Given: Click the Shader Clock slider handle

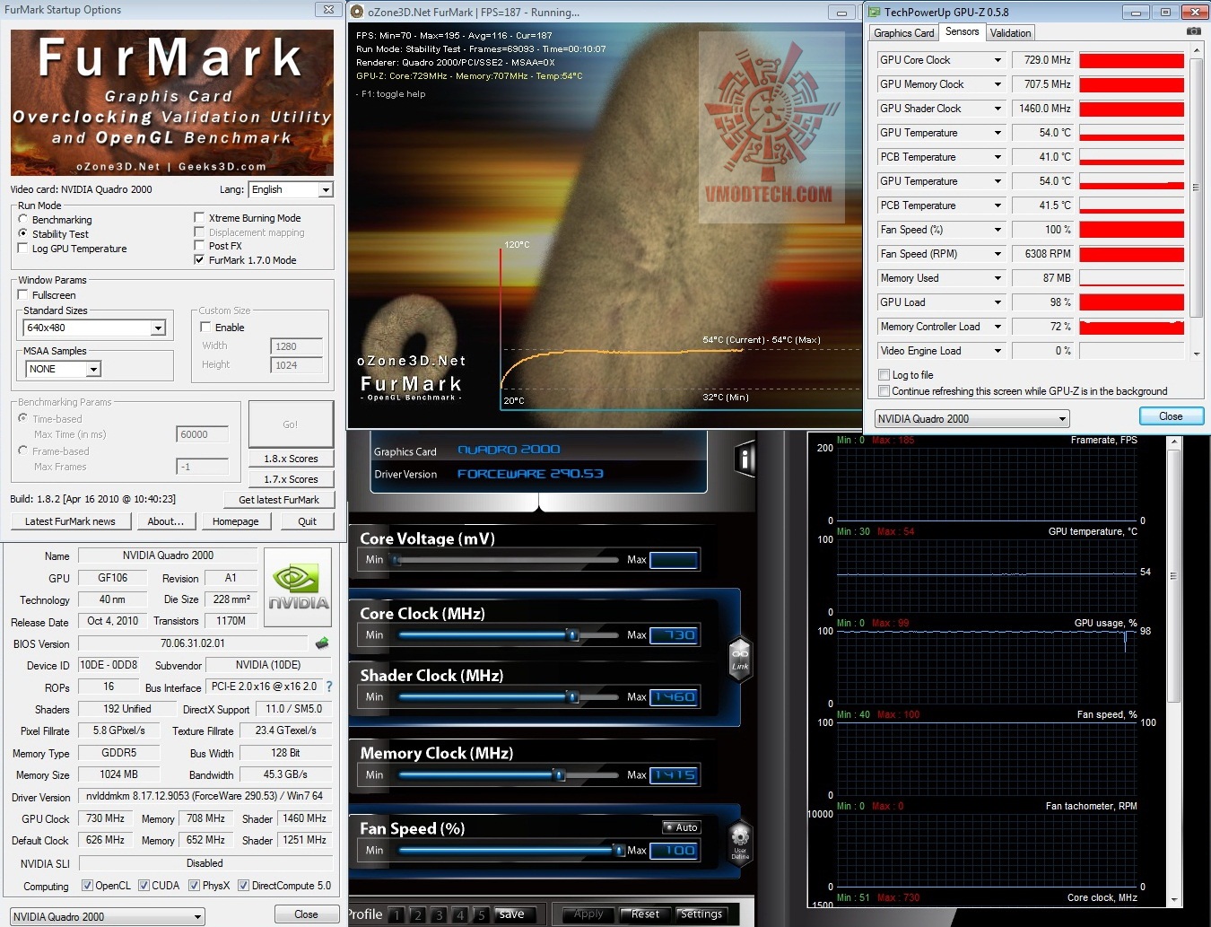Looking at the screenshot, I should 572,696.
